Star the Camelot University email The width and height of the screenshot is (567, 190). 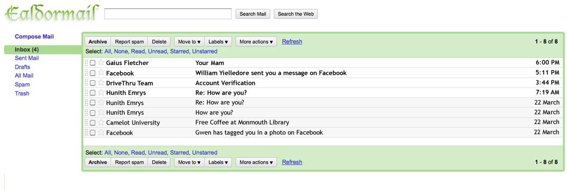point(101,122)
